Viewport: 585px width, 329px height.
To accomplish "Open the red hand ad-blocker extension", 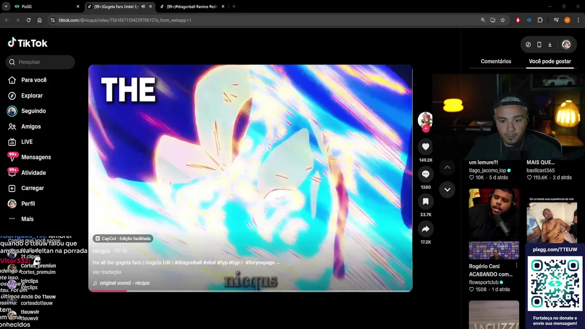I will click(x=518, y=20).
